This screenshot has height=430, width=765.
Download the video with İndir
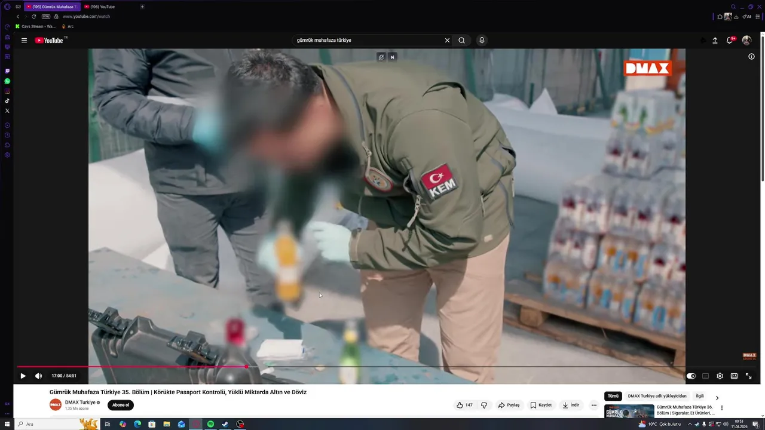[571, 405]
